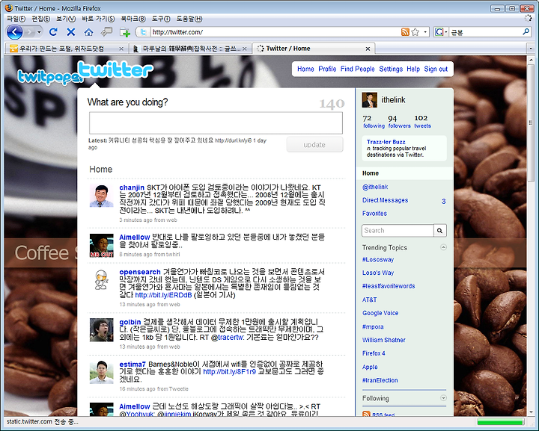Reload the page with the refresh icon
Image resolution: width=539 pixels, height=431 pixels.
pos(53,32)
